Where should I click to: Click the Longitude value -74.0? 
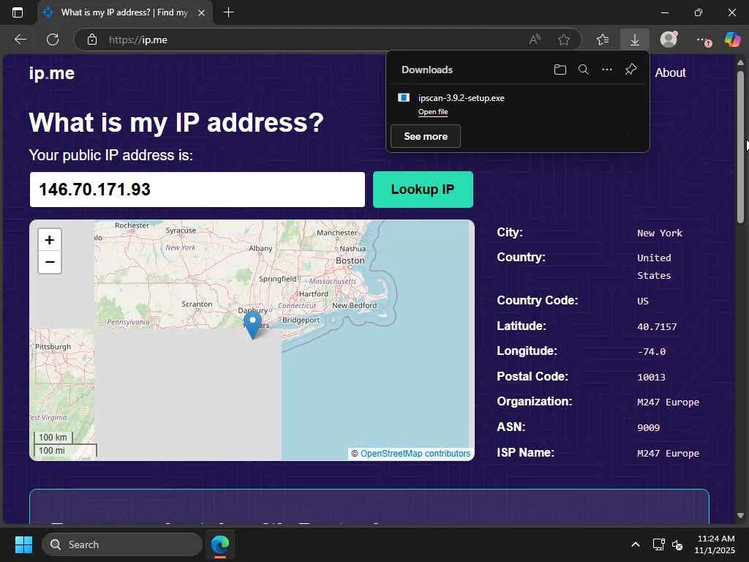651,352
